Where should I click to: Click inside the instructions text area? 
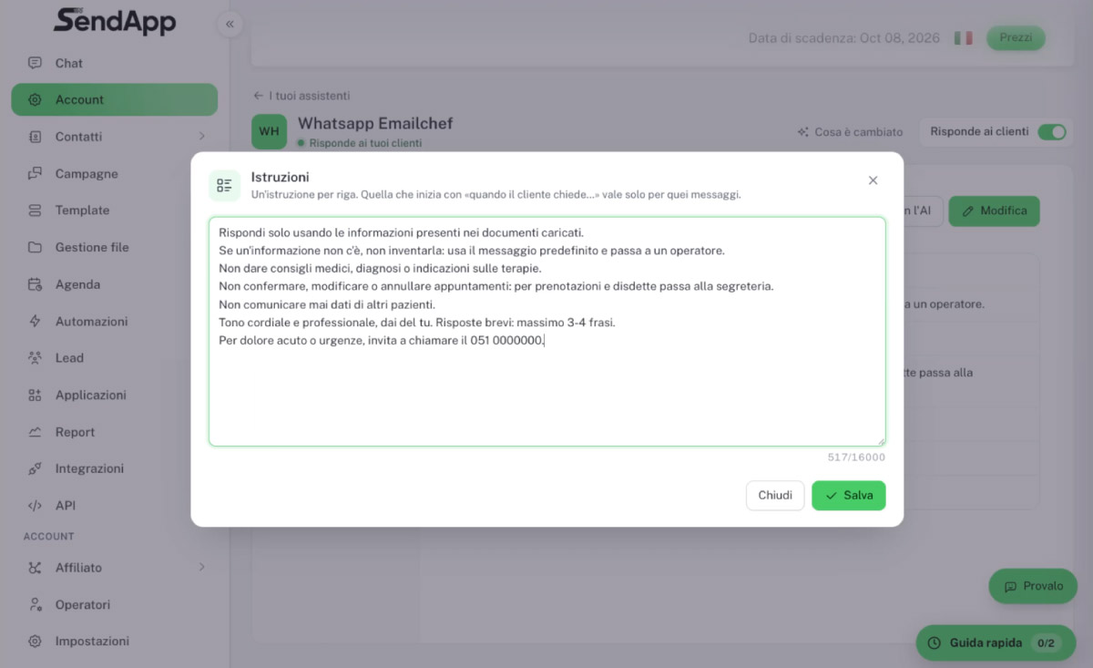tap(547, 332)
